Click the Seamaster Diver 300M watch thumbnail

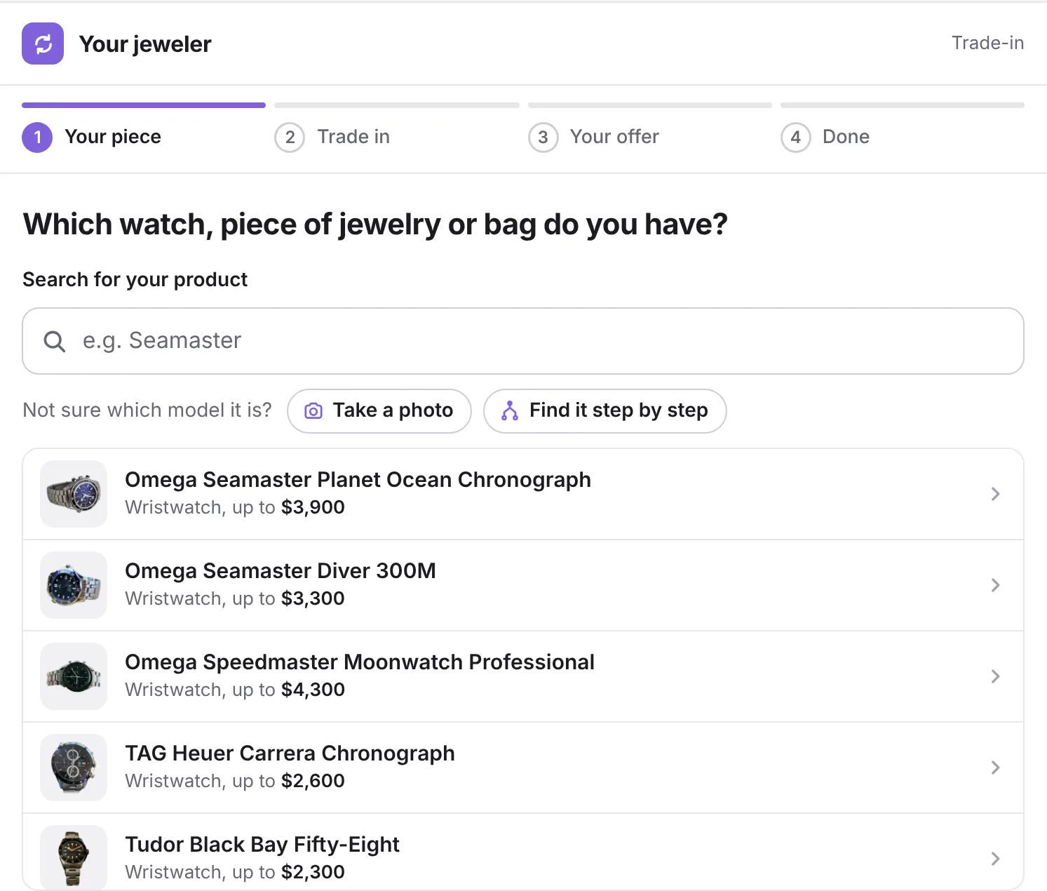[74, 585]
